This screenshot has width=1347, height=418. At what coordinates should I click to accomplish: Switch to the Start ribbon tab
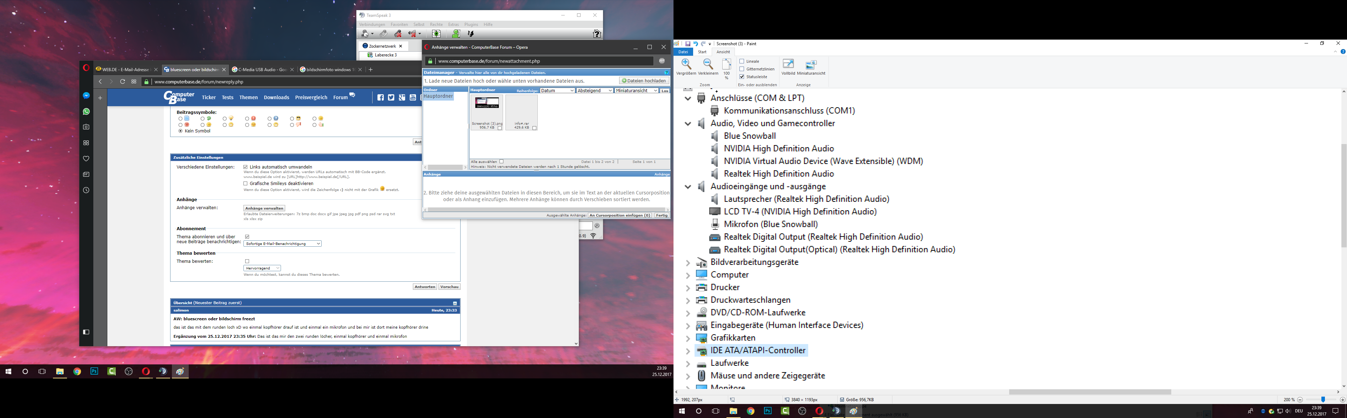(702, 52)
